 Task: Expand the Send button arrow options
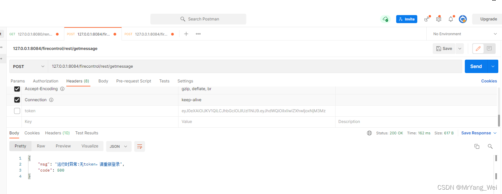(x=493, y=66)
